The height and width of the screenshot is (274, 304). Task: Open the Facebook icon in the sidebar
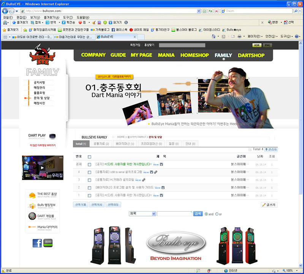(x=37, y=243)
